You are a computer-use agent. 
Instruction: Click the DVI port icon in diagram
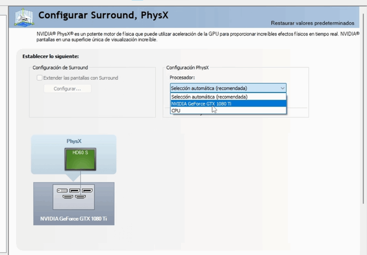point(62,191)
